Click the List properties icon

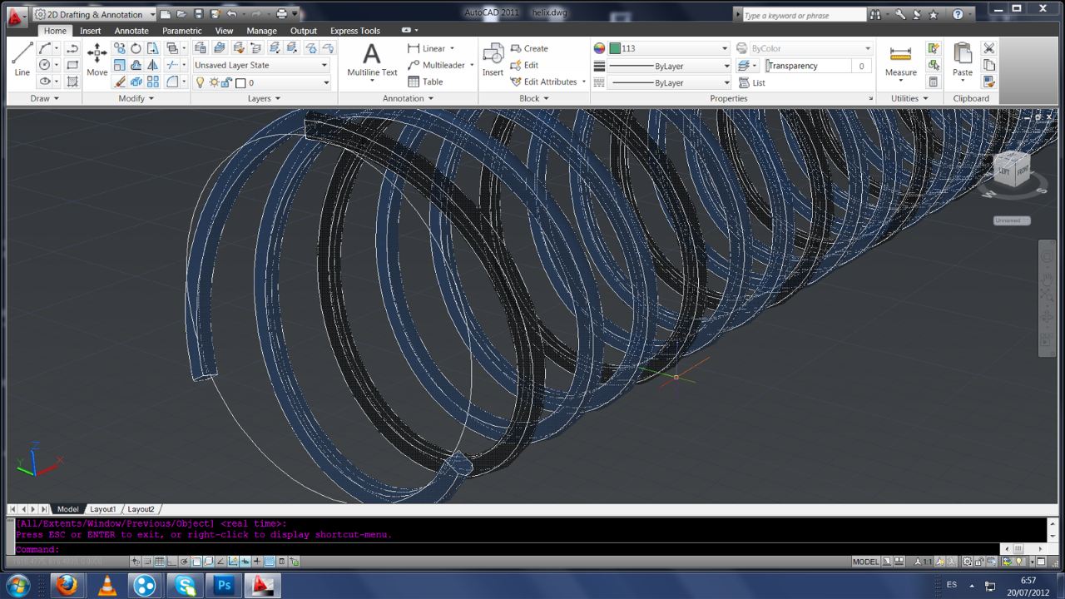[x=752, y=82]
